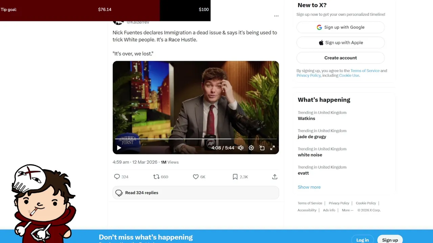The image size is (433, 243).
Task: Expand the footer More menu
Action: [x=347, y=210]
